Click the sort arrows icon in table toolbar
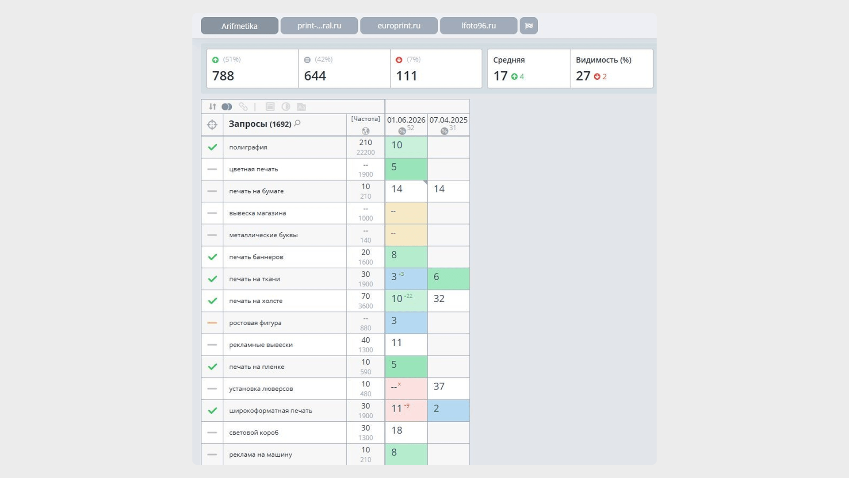Viewport: 849px width, 478px height. tap(213, 107)
